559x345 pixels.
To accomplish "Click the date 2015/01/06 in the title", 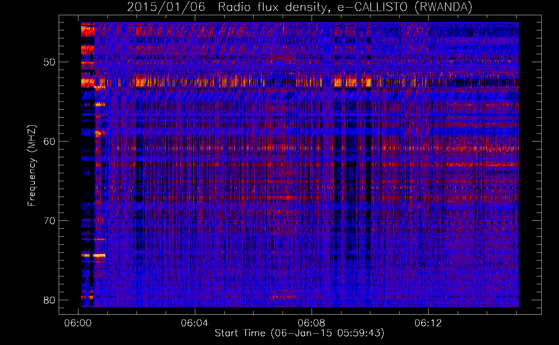I will tap(166, 7).
